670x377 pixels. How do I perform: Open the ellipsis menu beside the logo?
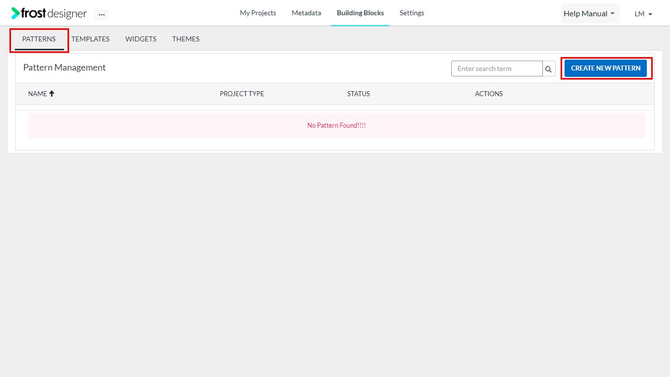(102, 15)
